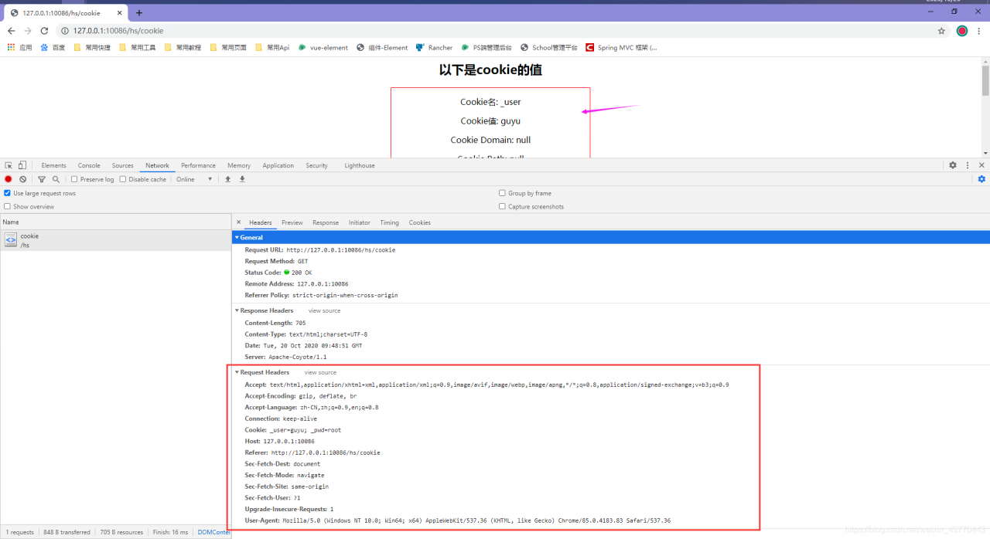Open the Memory tab in DevTools
This screenshot has width=990, height=539.
(x=239, y=165)
